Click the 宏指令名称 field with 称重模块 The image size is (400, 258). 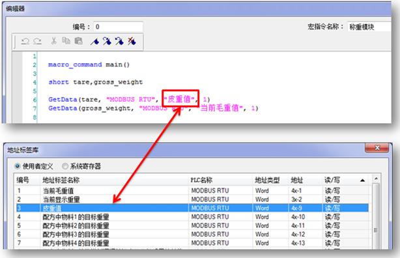pos(369,27)
